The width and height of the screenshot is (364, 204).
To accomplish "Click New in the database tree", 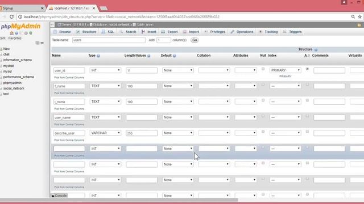I will (x=6, y=49).
